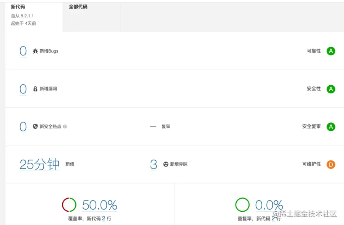Click the 可维护性 label
Viewport: 344px width, 225px height.
pos(312,164)
